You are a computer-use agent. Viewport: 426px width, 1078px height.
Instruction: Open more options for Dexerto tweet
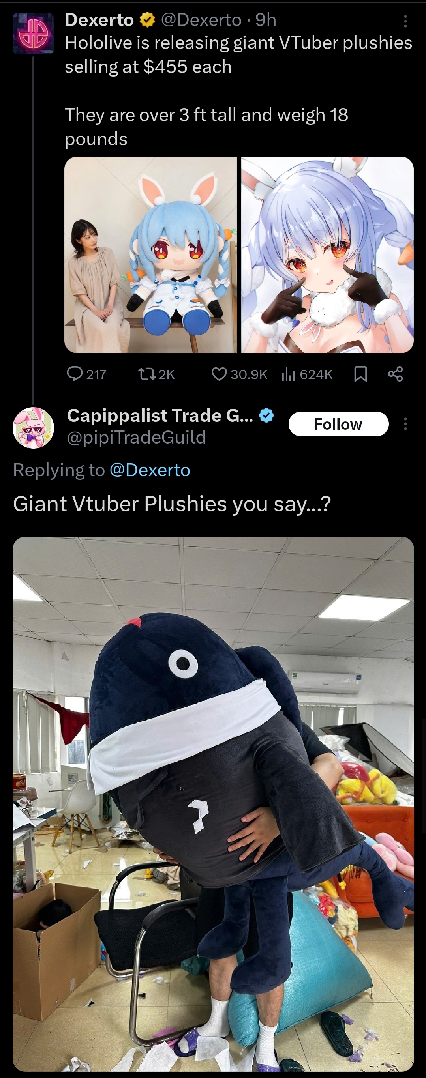pos(405,21)
